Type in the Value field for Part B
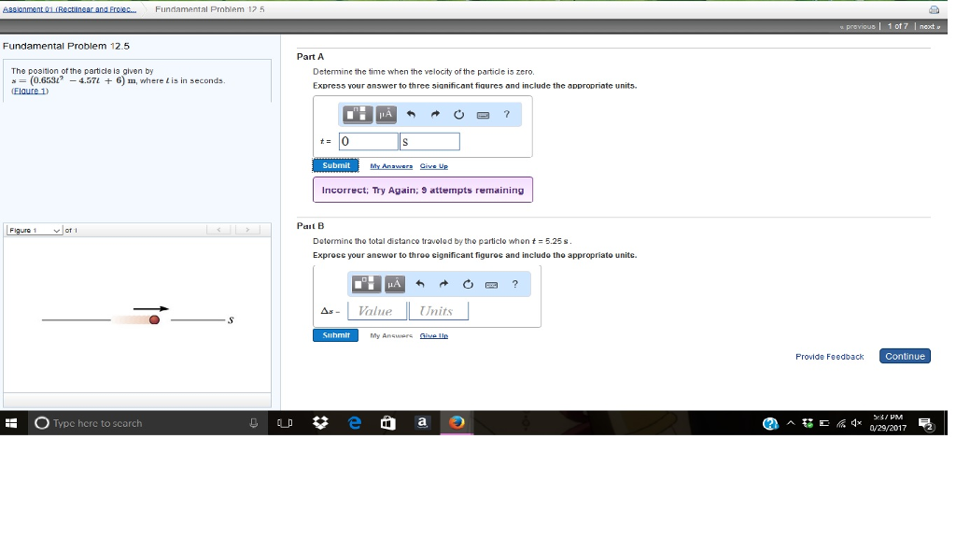Image resolution: width=956 pixels, height=538 pixels. click(x=374, y=310)
